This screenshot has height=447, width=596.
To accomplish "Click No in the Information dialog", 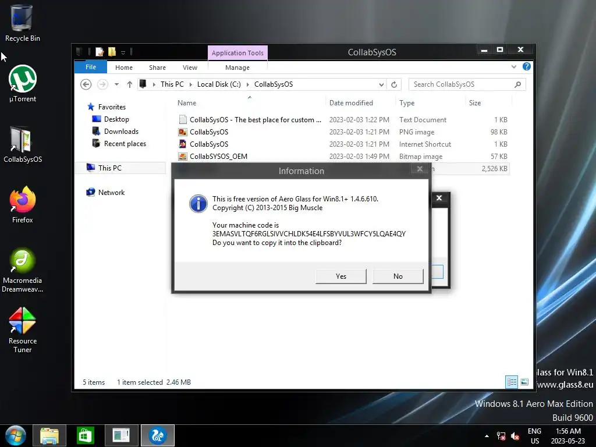I will click(x=398, y=276).
